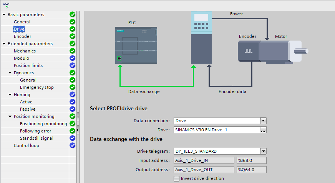Image resolution: width=335 pixels, height=183 pixels.
Task: Click the green status icon for Emergency stop
Action: [73, 87]
